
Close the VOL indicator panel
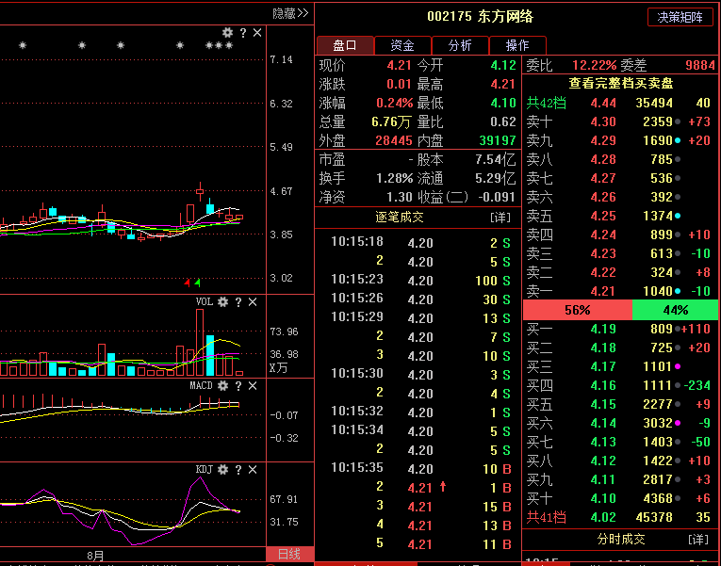[x=253, y=302]
